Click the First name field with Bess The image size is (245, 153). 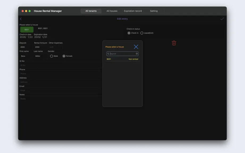(26, 56)
